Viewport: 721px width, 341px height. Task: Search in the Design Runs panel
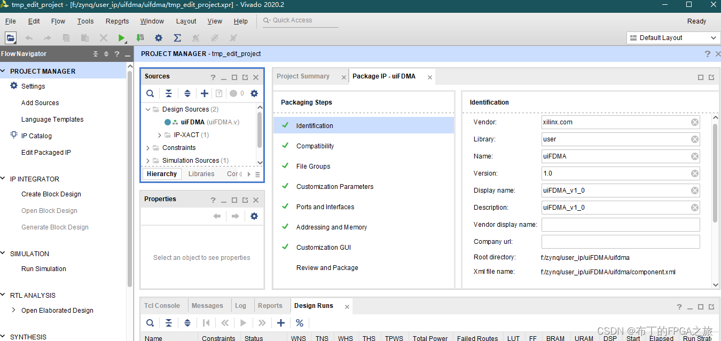[150, 323]
